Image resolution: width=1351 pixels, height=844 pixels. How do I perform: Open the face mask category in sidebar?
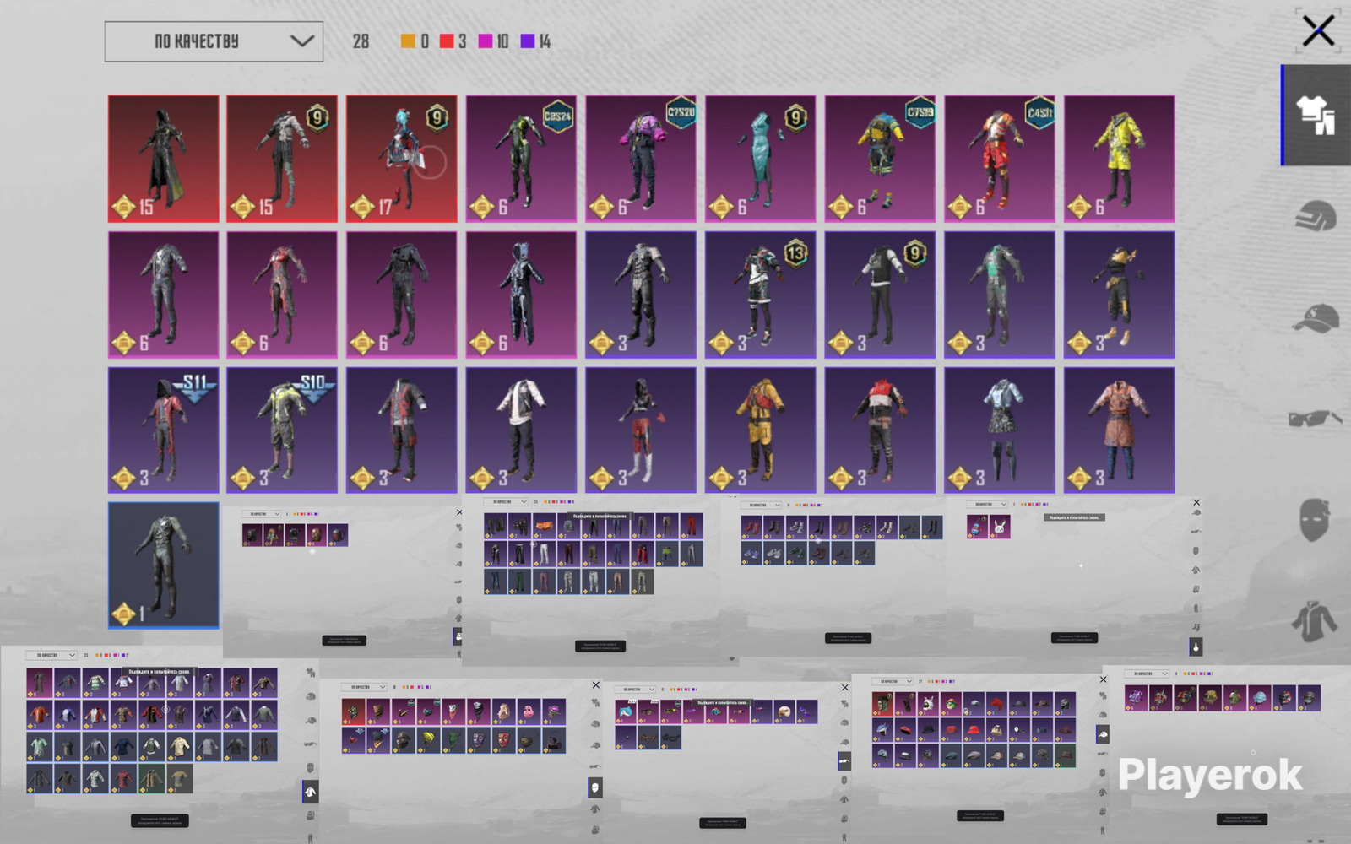pos(1315,519)
